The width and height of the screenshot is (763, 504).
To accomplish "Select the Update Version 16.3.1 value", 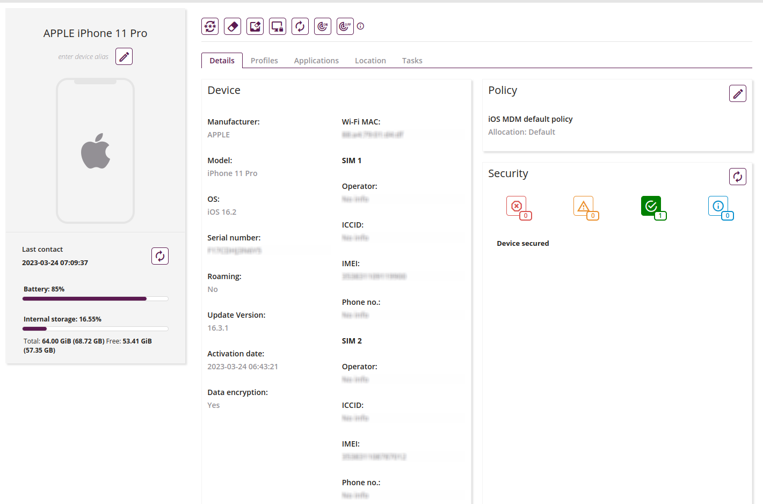I will 218,328.
